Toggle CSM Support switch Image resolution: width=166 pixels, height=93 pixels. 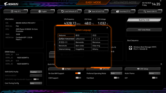(x=78, y=78)
